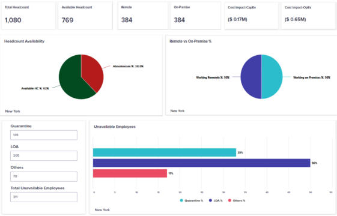This screenshot has height=216, width=337.
Task: Click the Cost Impact OpEx card title
Action: [298, 8]
